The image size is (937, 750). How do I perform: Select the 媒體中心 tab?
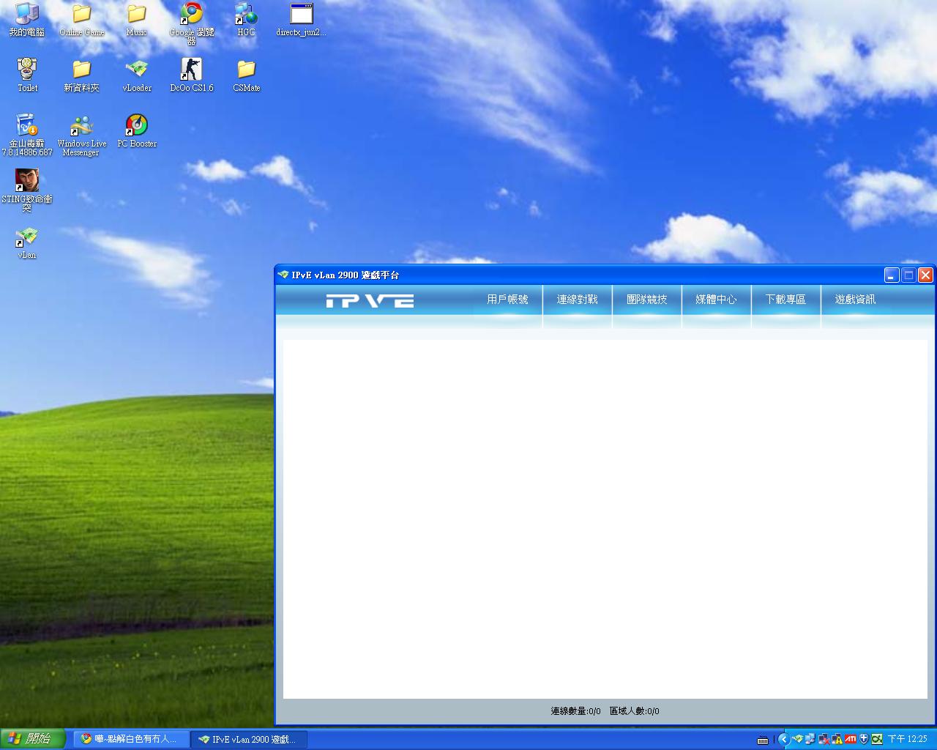click(x=716, y=300)
